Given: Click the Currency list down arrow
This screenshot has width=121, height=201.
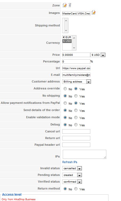Looking at the screenshot, I should (x=74, y=48).
